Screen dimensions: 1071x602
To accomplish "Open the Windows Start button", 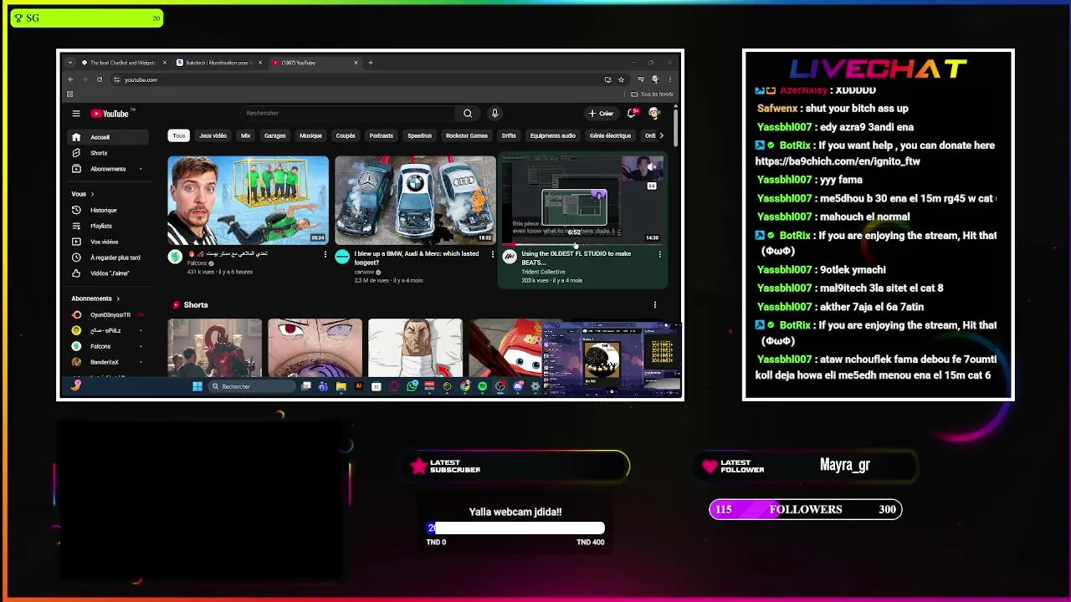I will pos(197,386).
